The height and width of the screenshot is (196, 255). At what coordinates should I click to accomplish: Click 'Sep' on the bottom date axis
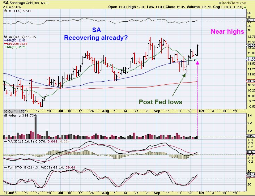pyautogui.click(x=157, y=193)
